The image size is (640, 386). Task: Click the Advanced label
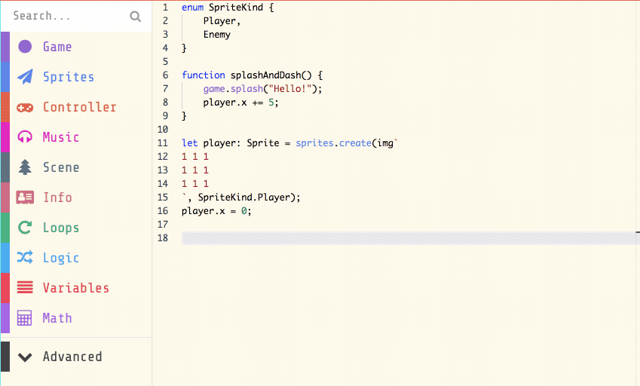click(x=72, y=357)
